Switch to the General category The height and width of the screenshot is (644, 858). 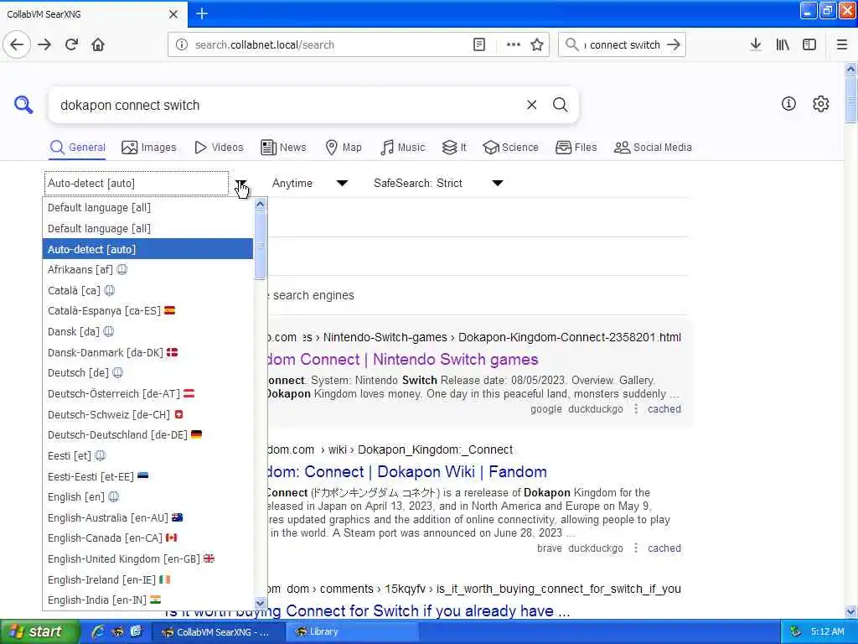point(78,148)
